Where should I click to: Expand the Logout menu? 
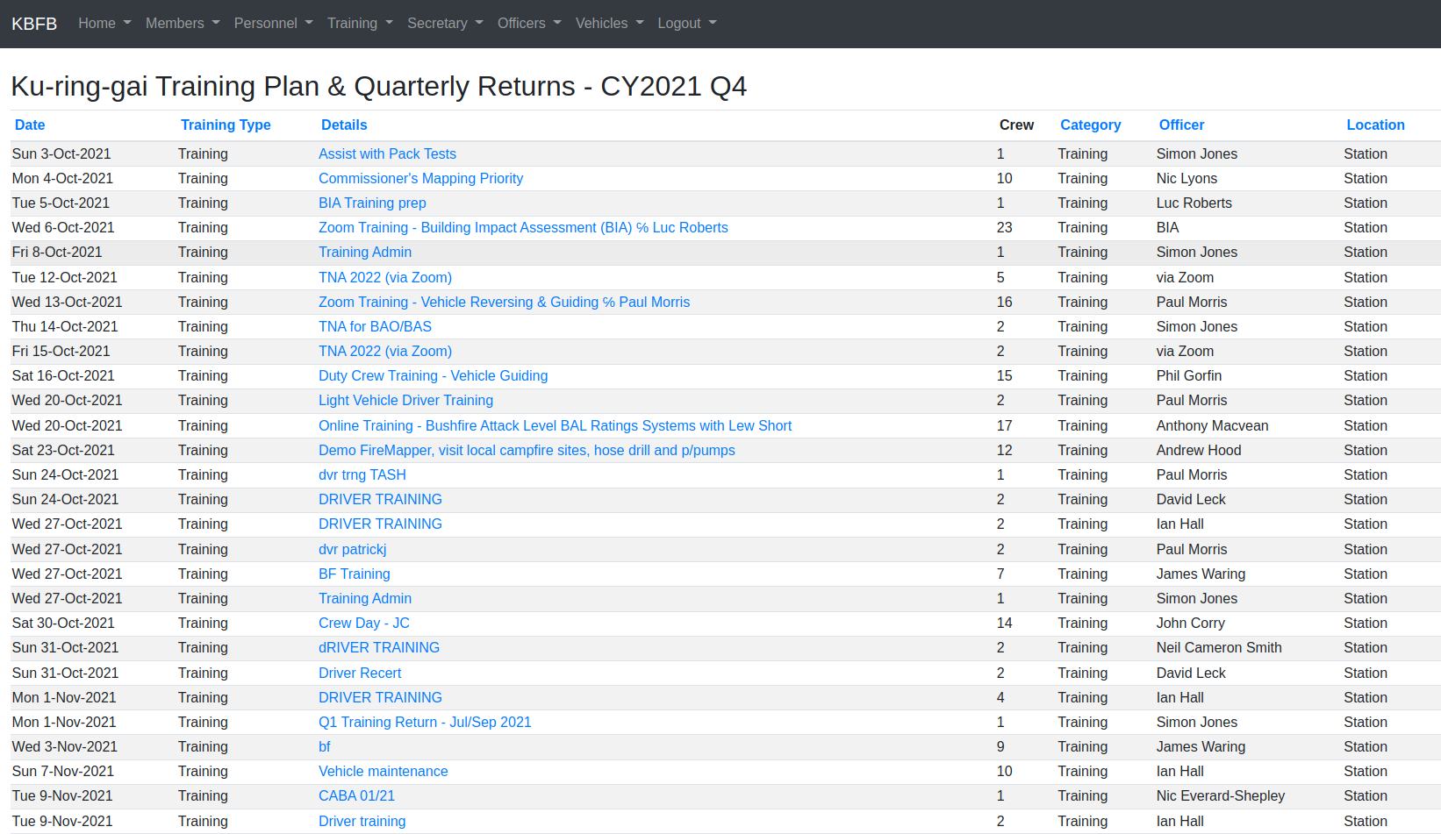pyautogui.click(x=687, y=24)
